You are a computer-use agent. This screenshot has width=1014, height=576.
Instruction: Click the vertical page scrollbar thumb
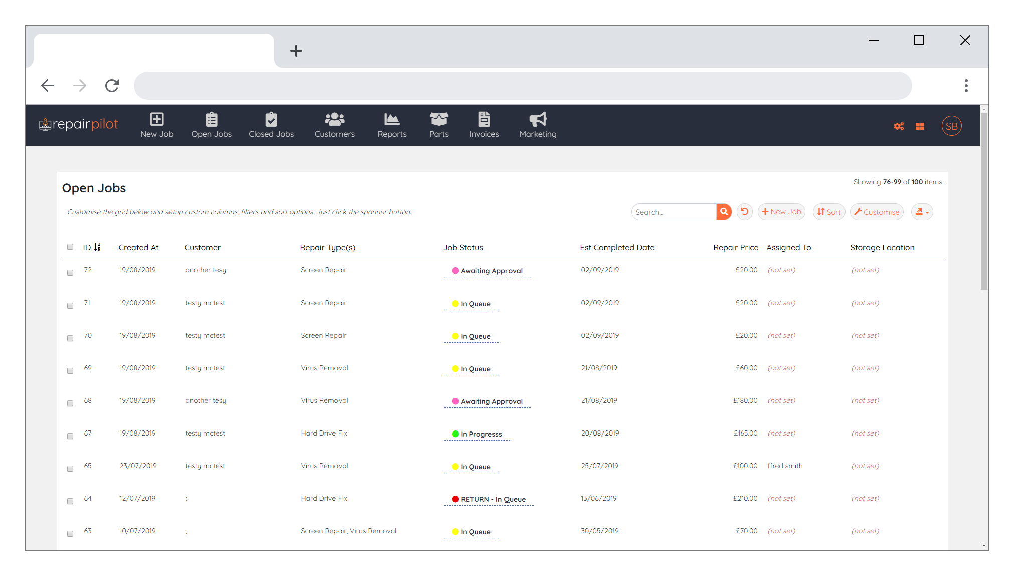[984, 201]
